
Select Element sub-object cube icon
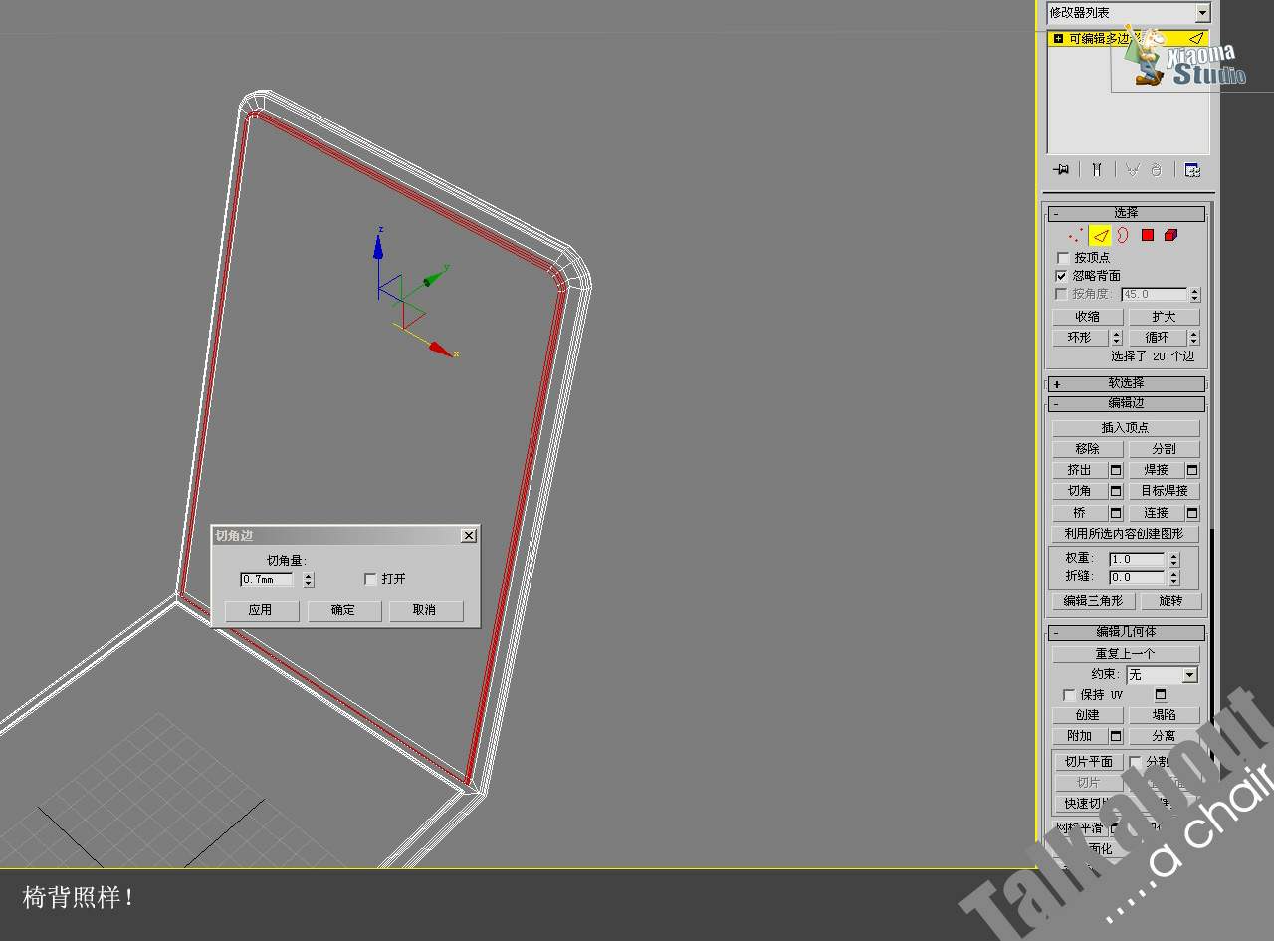pyautogui.click(x=1170, y=236)
